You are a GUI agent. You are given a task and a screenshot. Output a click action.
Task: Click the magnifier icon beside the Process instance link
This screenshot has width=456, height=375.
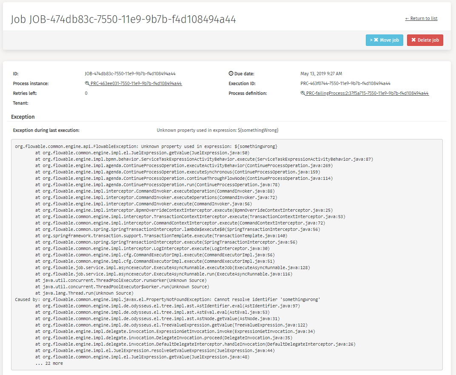[87, 84]
